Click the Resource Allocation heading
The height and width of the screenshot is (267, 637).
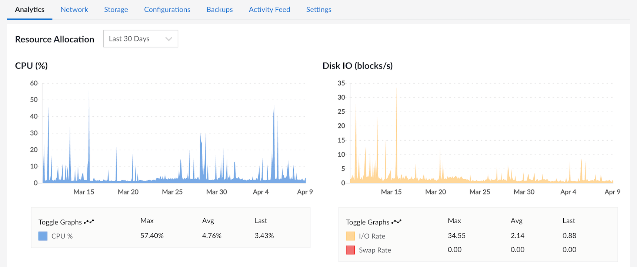coord(54,39)
